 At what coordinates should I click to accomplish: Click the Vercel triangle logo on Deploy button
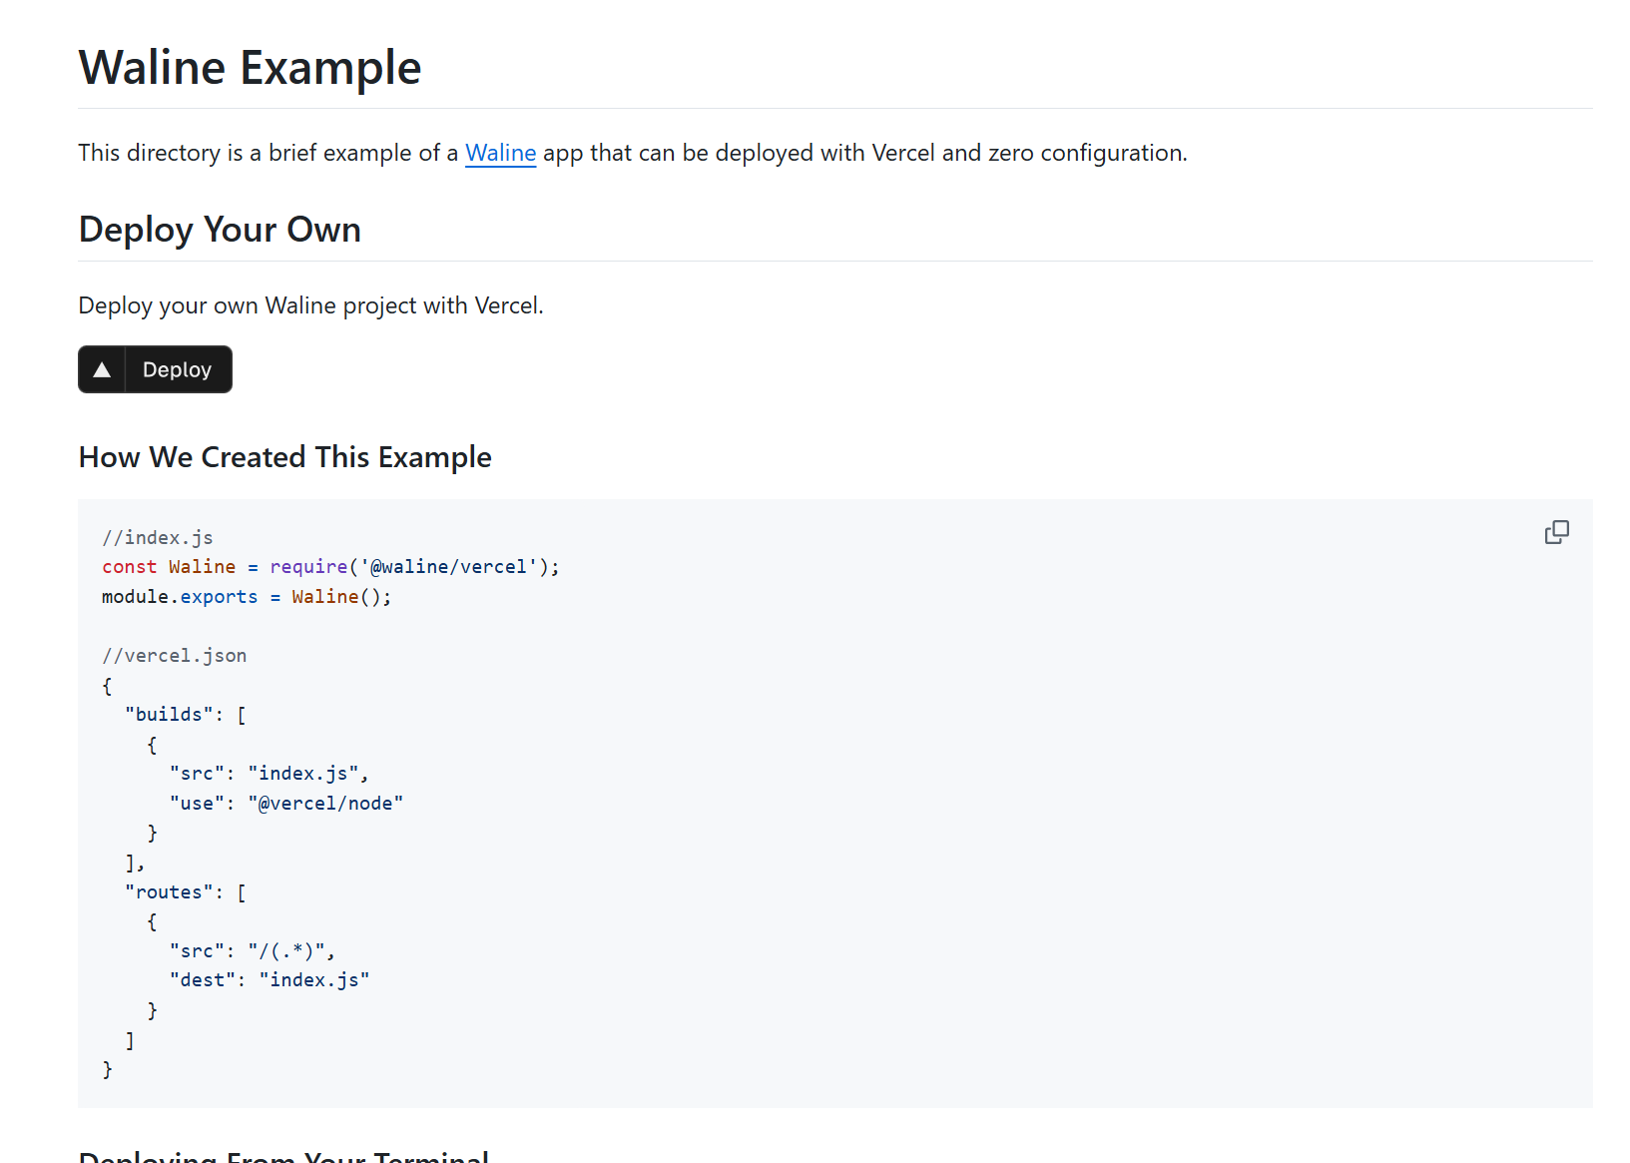(102, 369)
